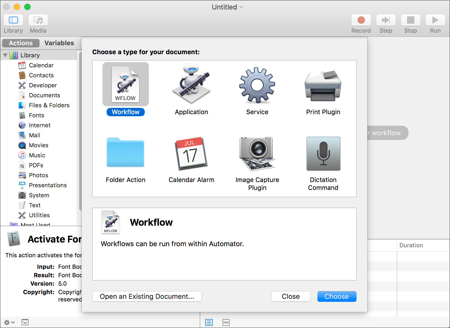The width and height of the screenshot is (450, 328).
Task: Open the gear action menu
Action: point(9,322)
